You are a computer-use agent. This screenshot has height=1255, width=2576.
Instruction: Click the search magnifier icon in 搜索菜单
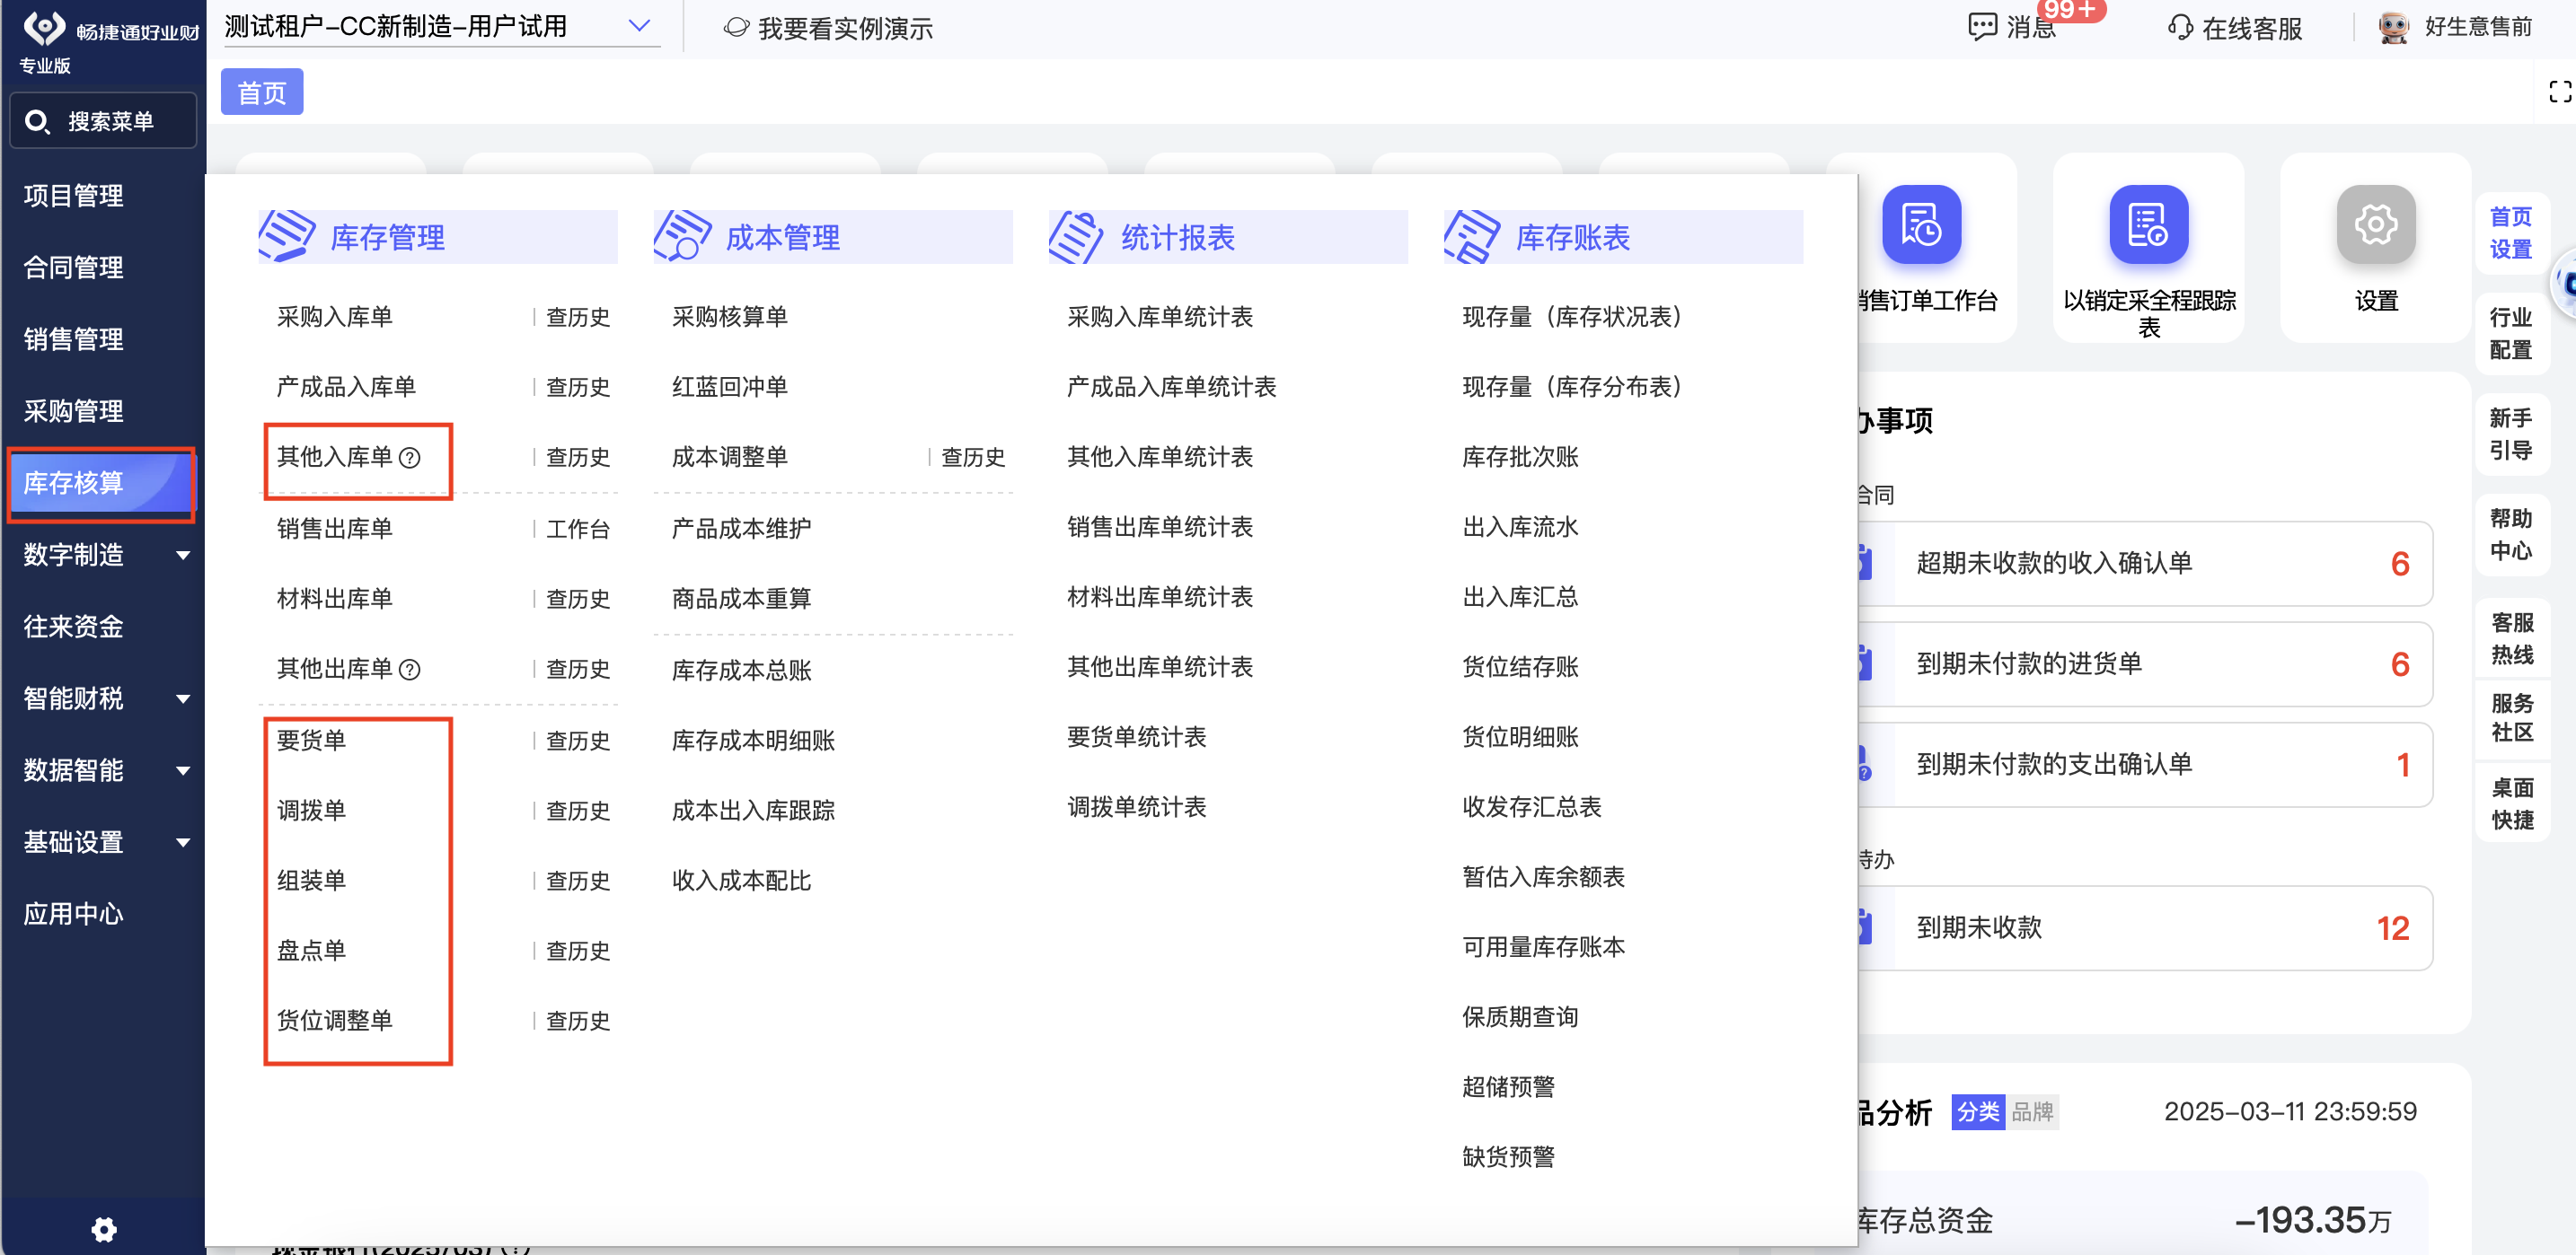click(36, 122)
